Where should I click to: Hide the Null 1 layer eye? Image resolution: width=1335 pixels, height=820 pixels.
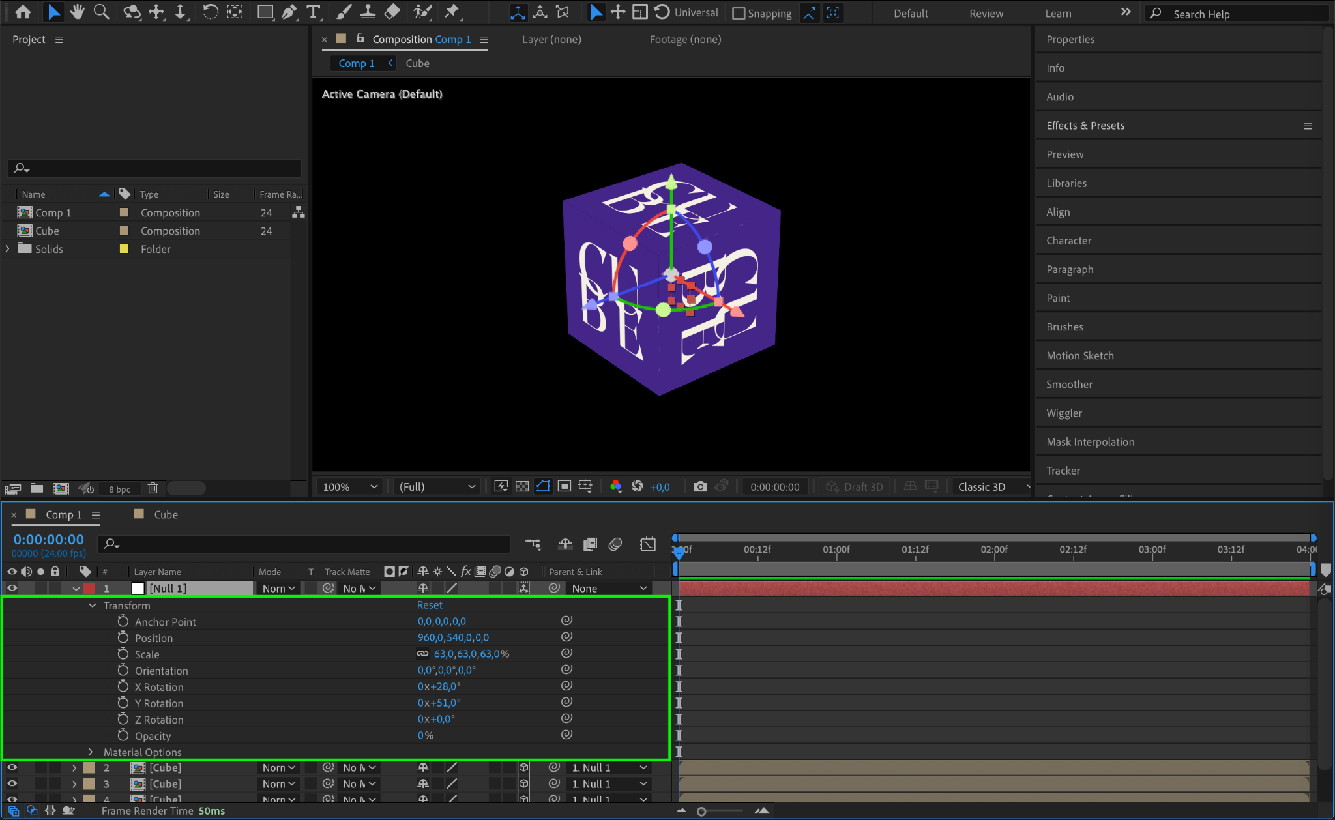12,588
